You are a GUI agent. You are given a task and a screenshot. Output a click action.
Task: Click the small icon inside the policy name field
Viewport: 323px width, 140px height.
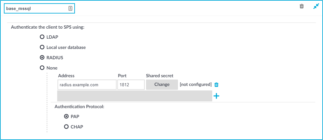coord(70,8)
